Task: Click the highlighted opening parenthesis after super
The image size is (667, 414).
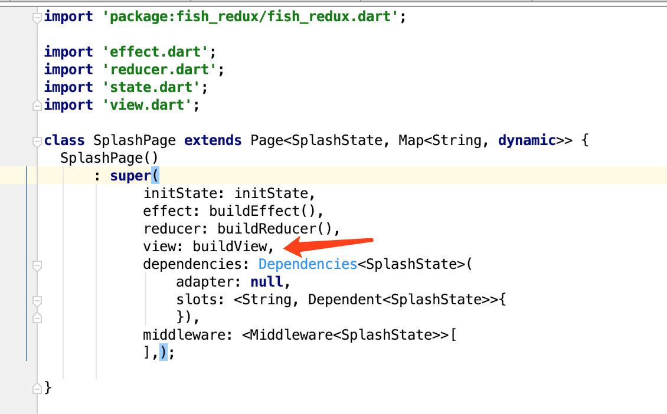Action: pyautogui.click(x=155, y=176)
